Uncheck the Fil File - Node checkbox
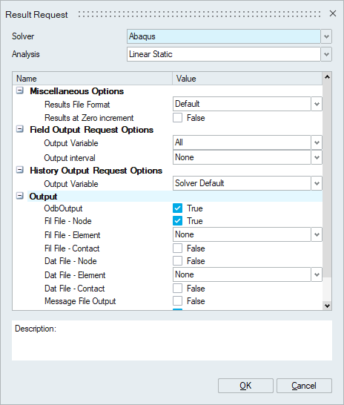Screen dimensions: 344x405 [177, 221]
